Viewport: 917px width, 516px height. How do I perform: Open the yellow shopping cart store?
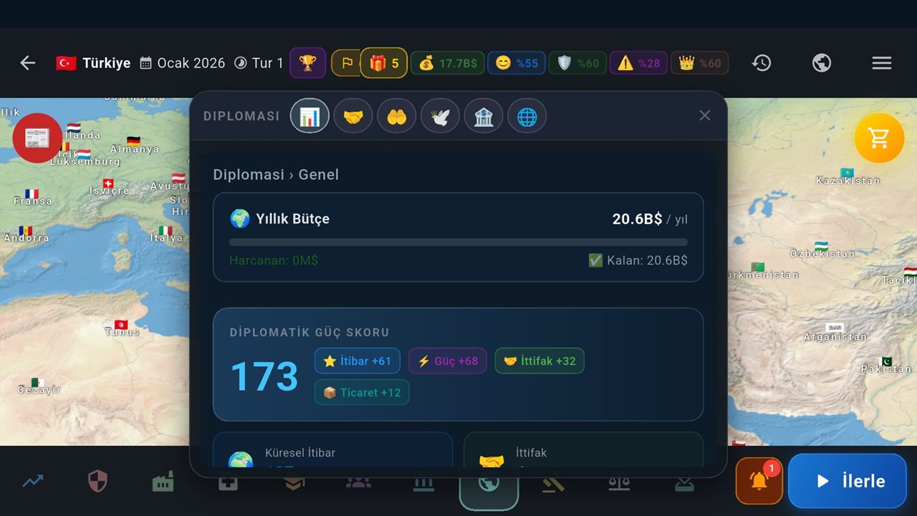[x=879, y=138]
